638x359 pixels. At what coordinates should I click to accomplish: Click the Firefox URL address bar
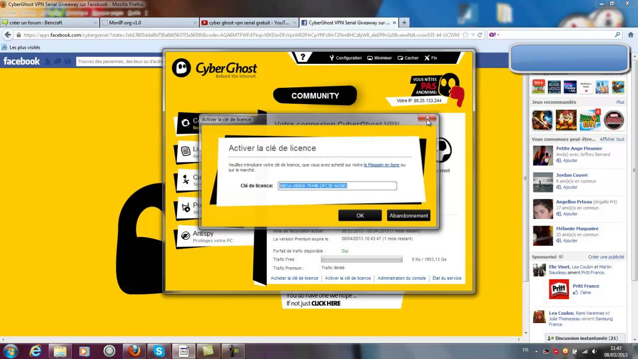point(242,35)
